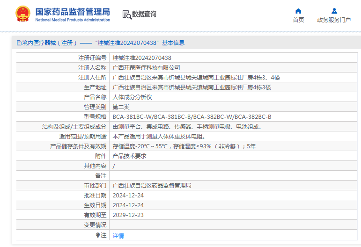This screenshot has width=361, height=247.
Task: Click the 产品名称 label
Action: (95, 97)
